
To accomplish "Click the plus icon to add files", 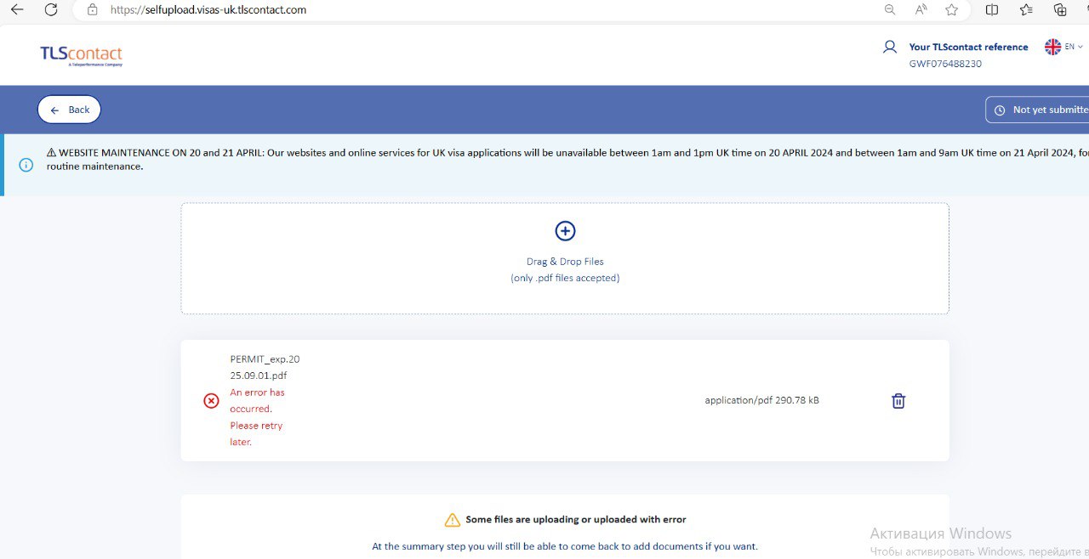I will [x=565, y=231].
